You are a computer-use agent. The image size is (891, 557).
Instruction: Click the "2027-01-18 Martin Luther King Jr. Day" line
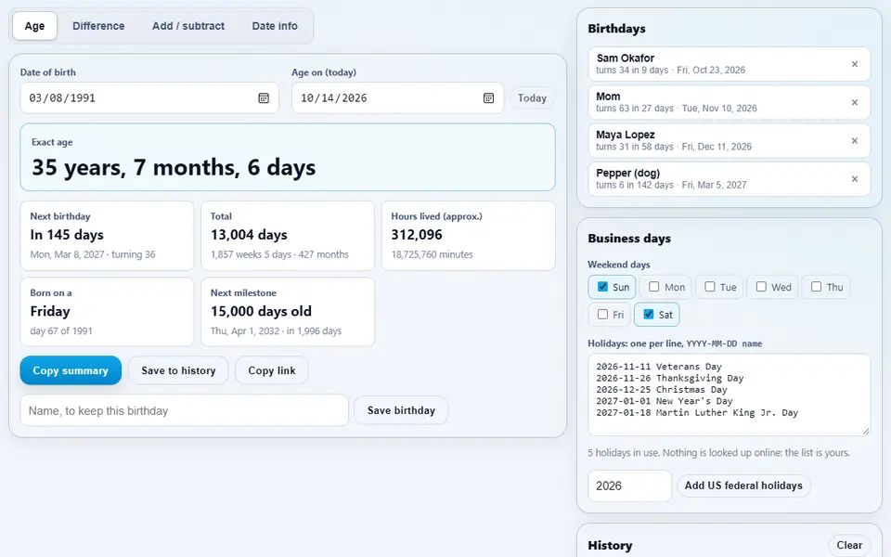[x=697, y=412]
